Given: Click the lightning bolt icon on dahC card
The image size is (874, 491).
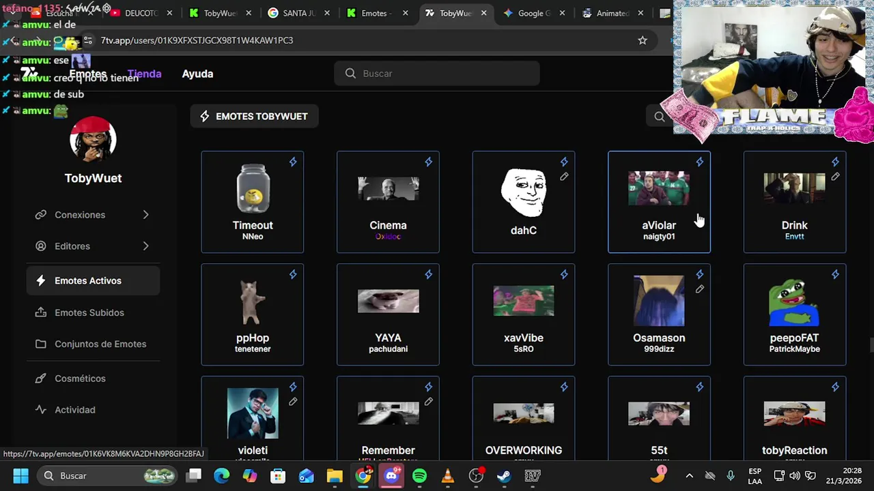Looking at the screenshot, I should [x=564, y=162].
